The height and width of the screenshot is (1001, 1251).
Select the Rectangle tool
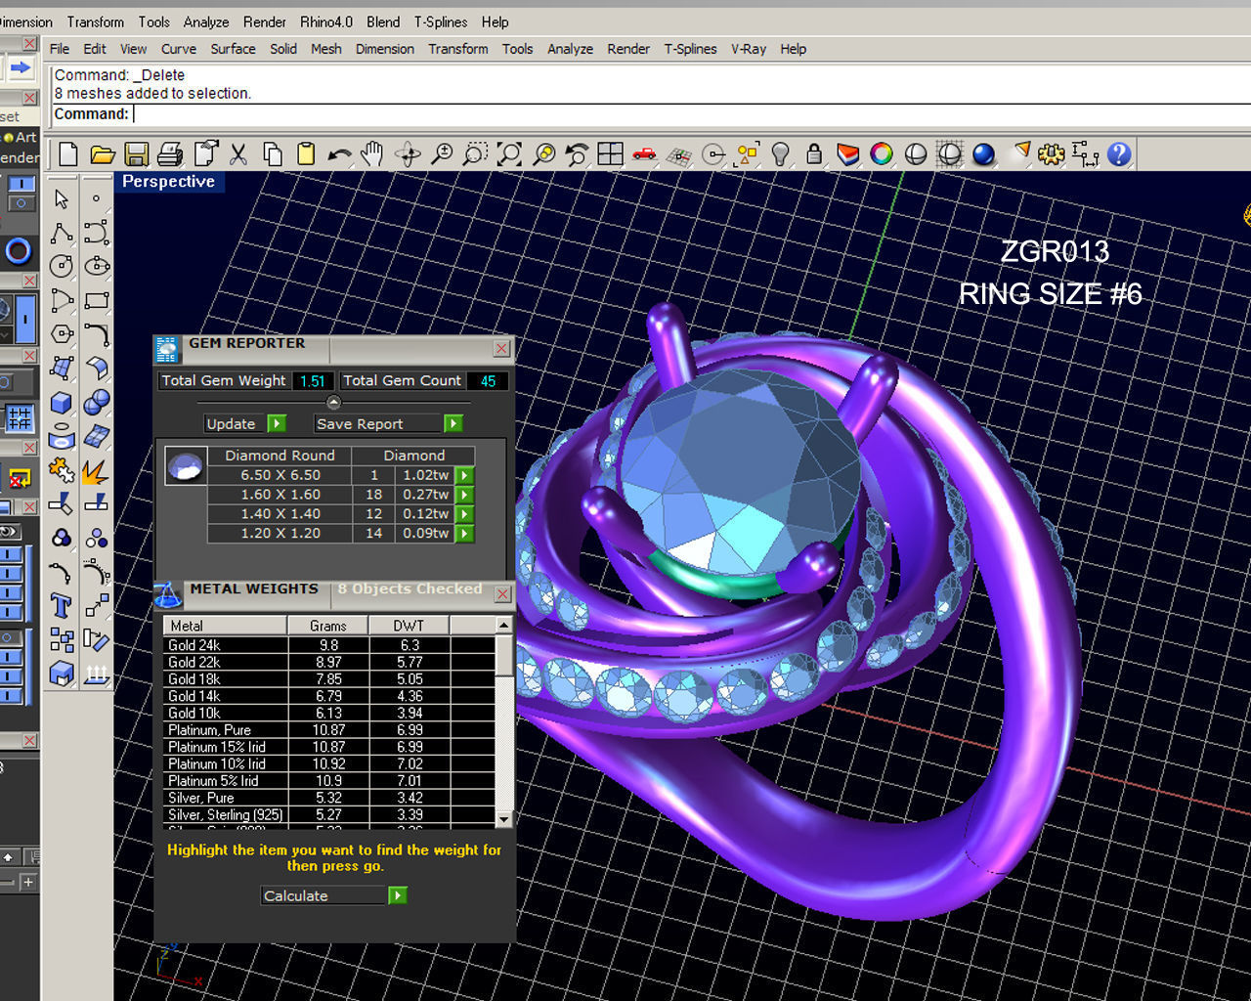tap(96, 300)
